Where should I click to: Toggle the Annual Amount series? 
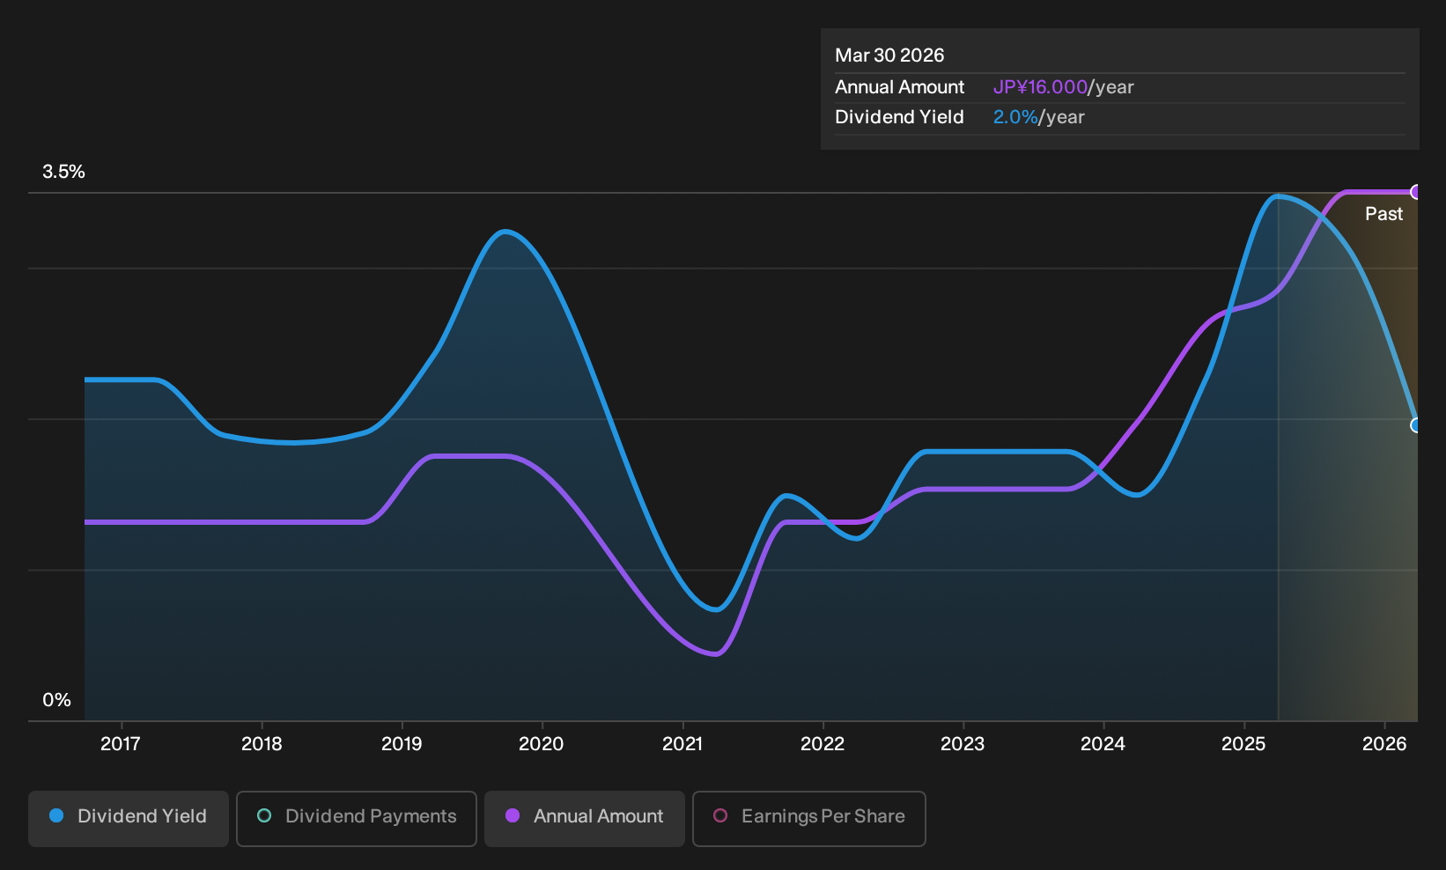[x=585, y=818]
